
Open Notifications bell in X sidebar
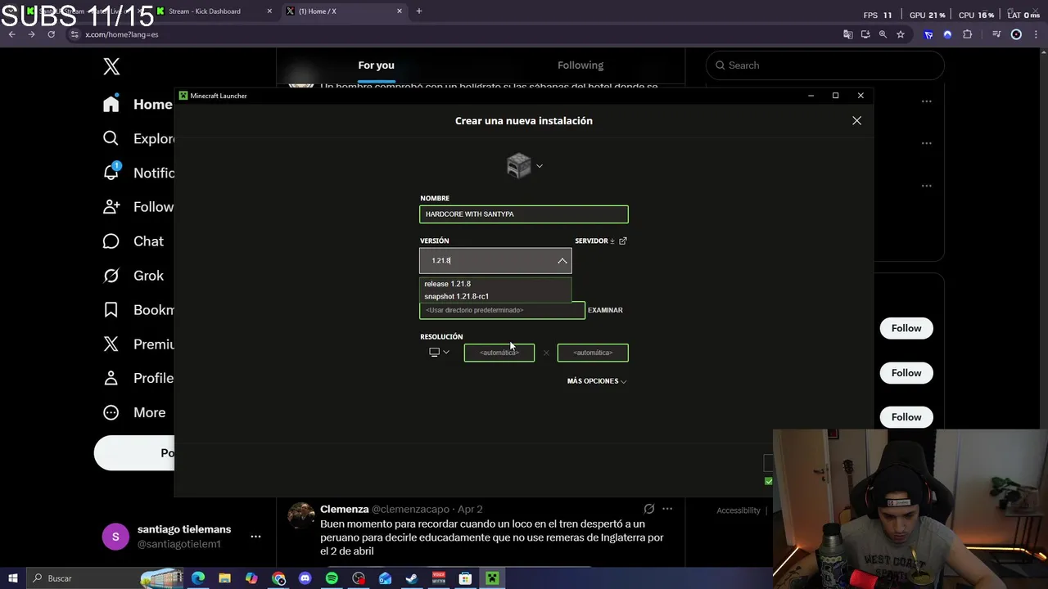[111, 172]
